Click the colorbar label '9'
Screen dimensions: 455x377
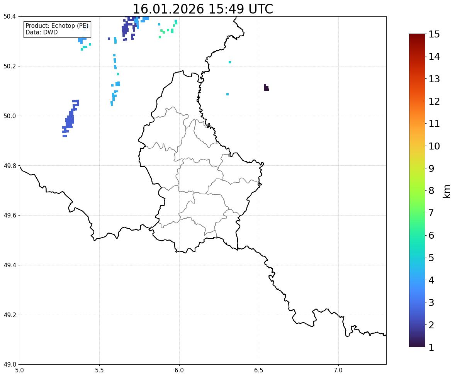(x=431, y=168)
